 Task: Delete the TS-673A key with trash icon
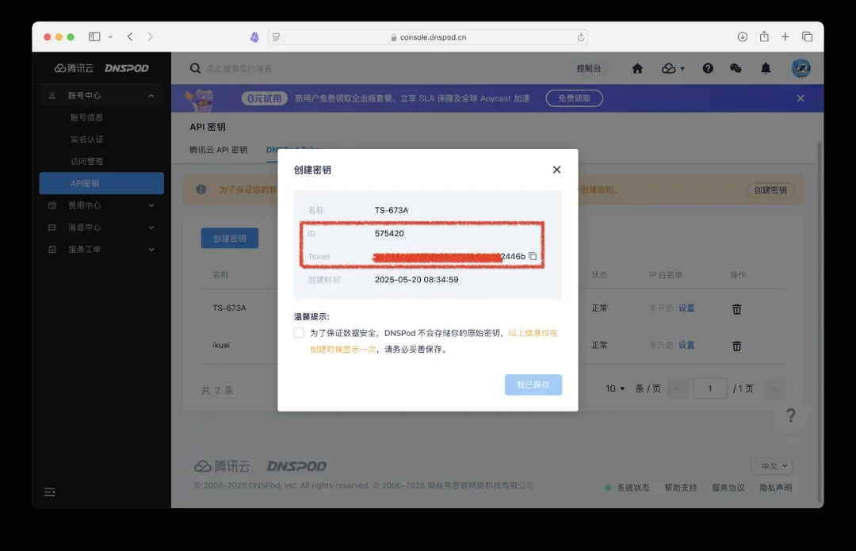(x=736, y=309)
